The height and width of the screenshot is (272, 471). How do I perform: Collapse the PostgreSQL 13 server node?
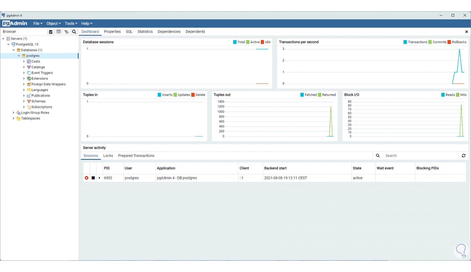point(9,44)
